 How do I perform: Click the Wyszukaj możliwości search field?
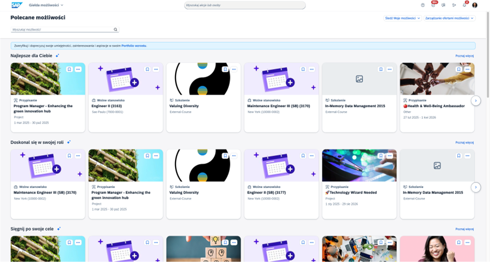point(61,29)
